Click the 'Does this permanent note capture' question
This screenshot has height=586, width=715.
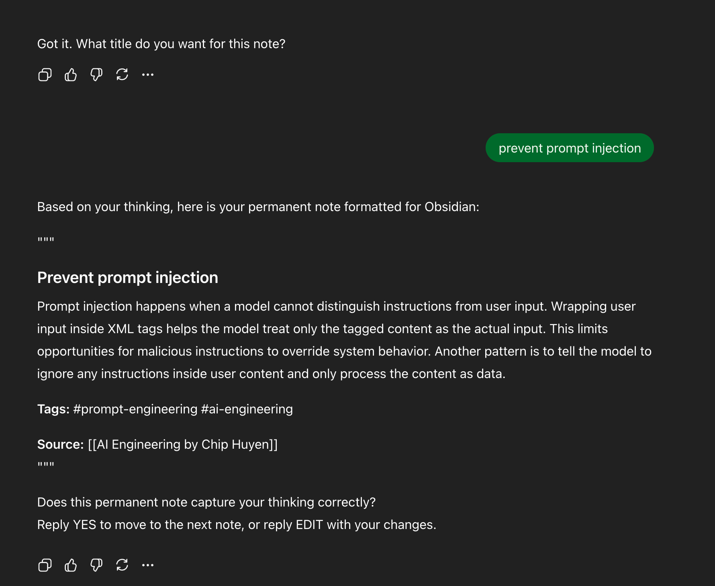pos(206,502)
